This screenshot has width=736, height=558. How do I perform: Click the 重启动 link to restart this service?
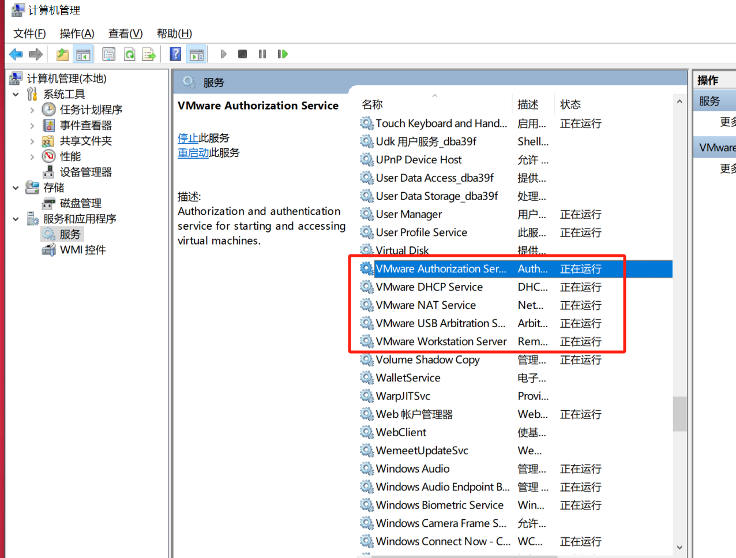pyautogui.click(x=193, y=153)
